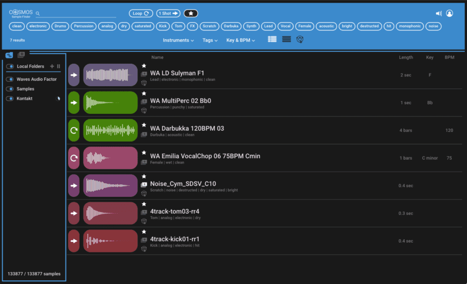Click the 4track-kick01-rr1 waveform

point(110,241)
